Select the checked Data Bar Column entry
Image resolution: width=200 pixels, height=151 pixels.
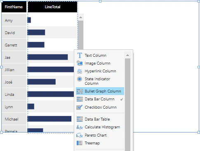coord(100,99)
